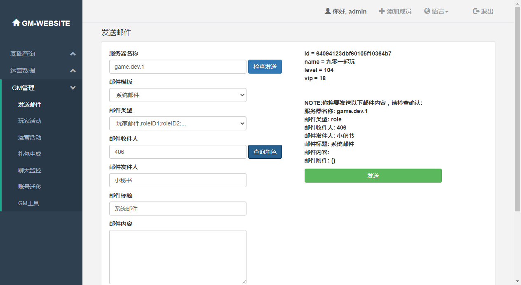This screenshot has width=521, height=285.
Task: Click the page vertical scrollbar
Action: pyautogui.click(x=517, y=109)
